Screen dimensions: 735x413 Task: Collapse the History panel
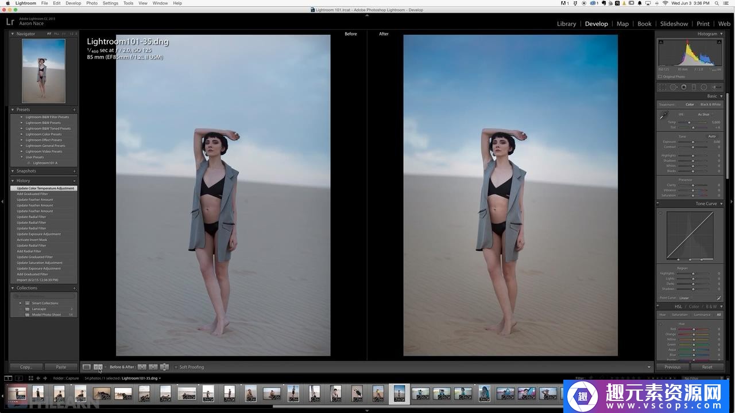coord(13,181)
